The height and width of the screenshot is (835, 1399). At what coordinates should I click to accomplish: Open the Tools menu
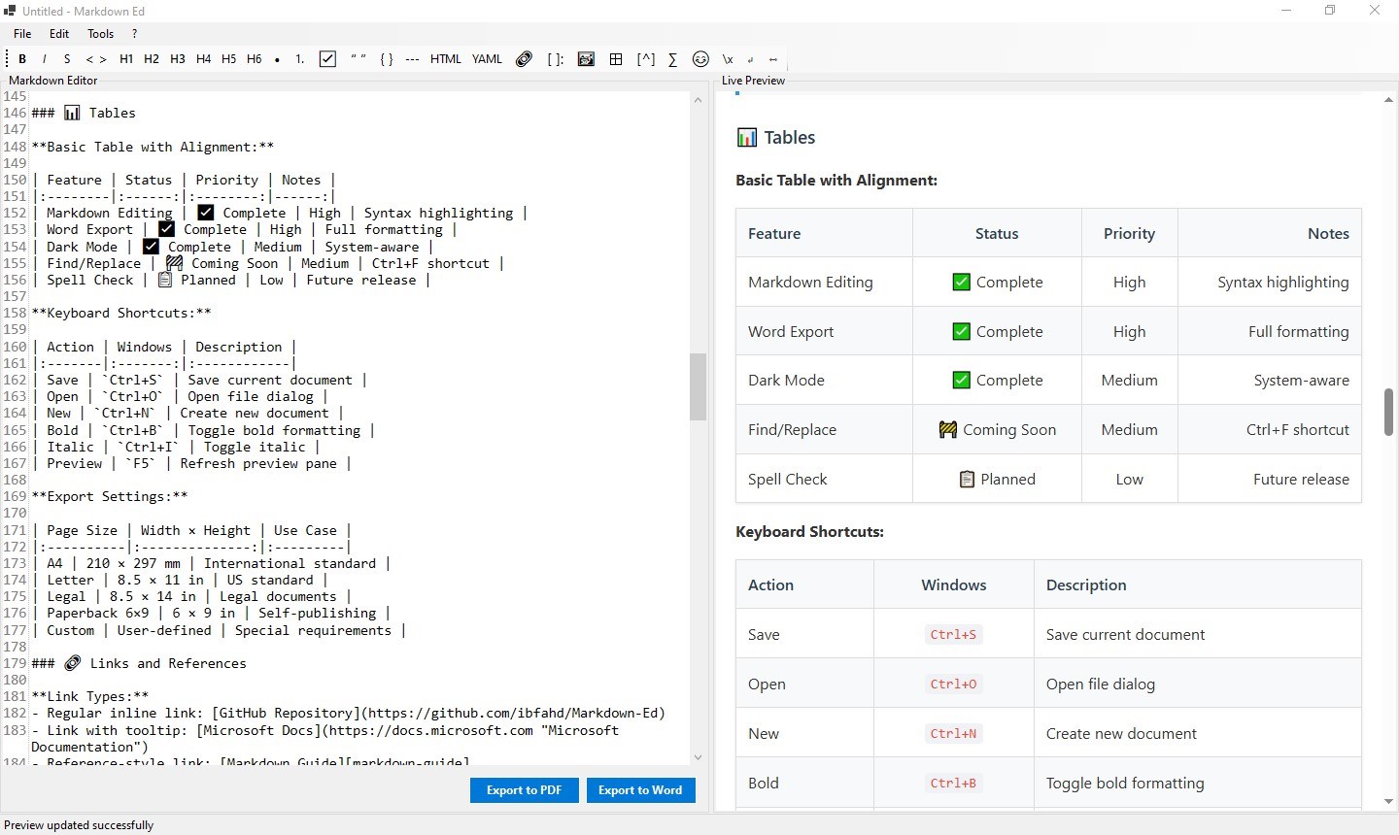tap(101, 33)
